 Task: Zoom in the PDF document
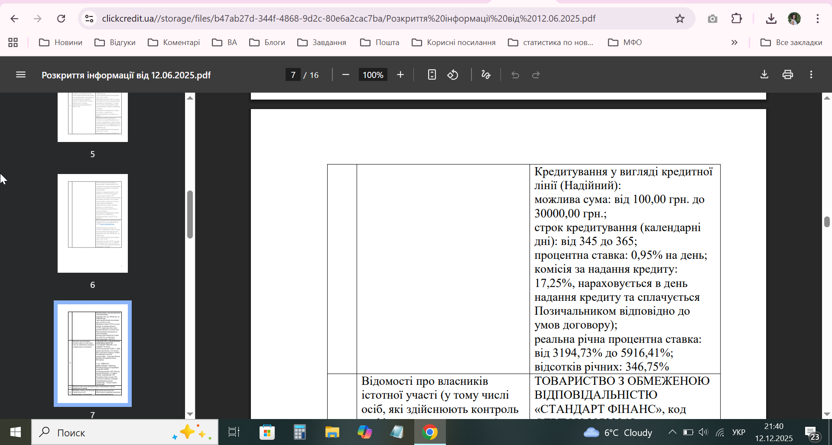400,75
